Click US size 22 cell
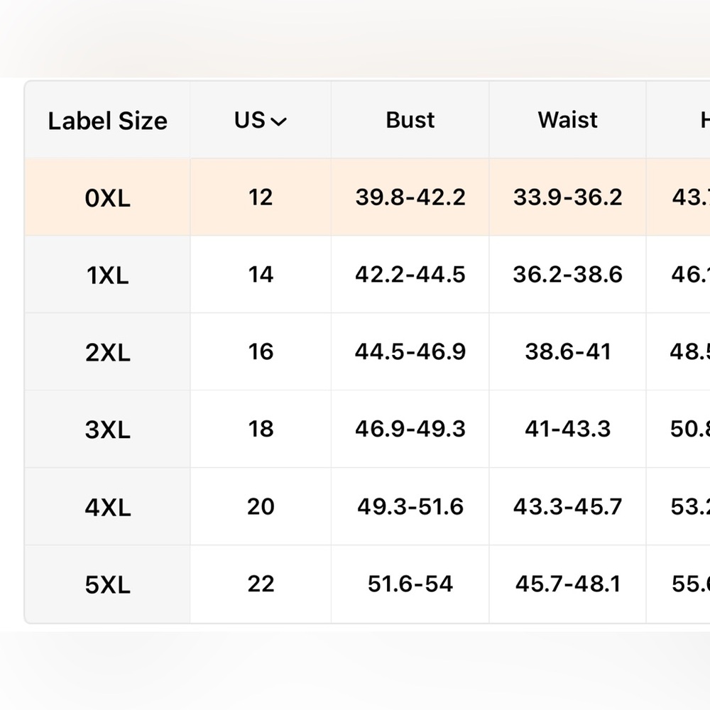The width and height of the screenshot is (710, 710). [261, 584]
